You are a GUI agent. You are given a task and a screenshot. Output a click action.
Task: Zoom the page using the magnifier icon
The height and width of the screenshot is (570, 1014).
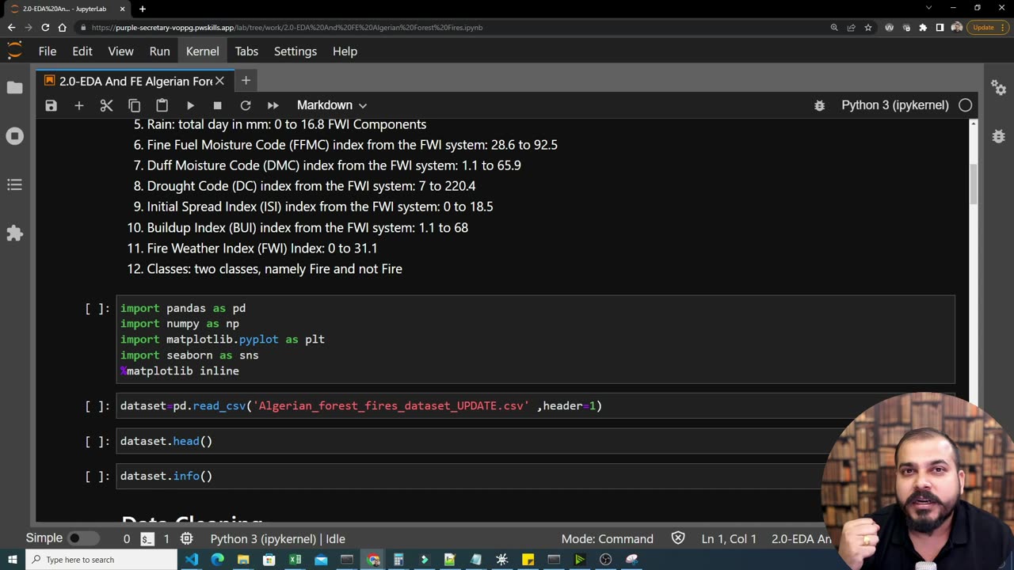click(x=834, y=28)
